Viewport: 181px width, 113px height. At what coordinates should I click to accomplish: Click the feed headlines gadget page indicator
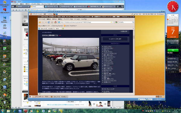click(x=173, y=72)
